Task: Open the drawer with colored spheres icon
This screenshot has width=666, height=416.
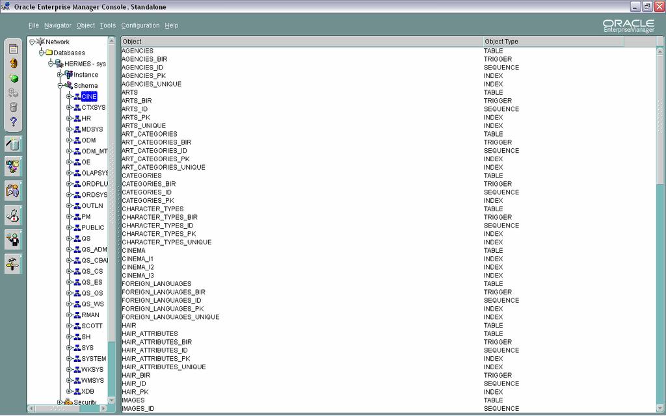Action: [x=13, y=166]
